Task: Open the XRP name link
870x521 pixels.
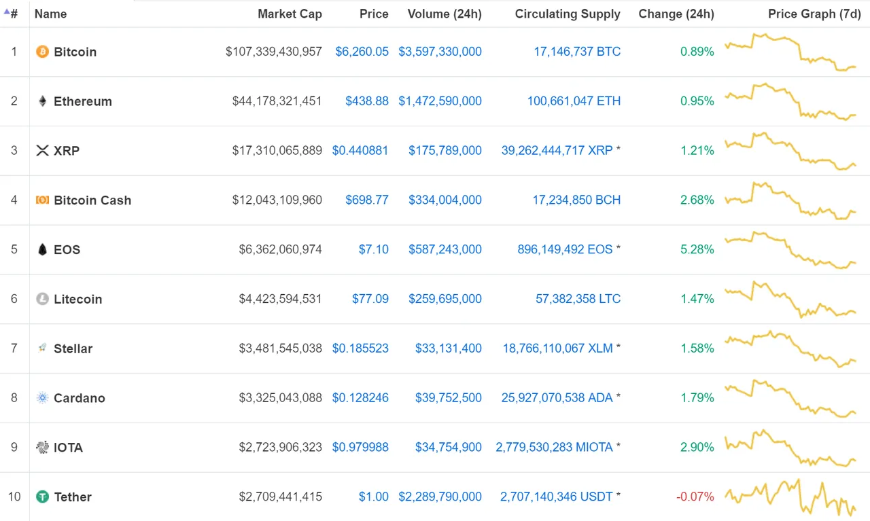Action: (67, 151)
